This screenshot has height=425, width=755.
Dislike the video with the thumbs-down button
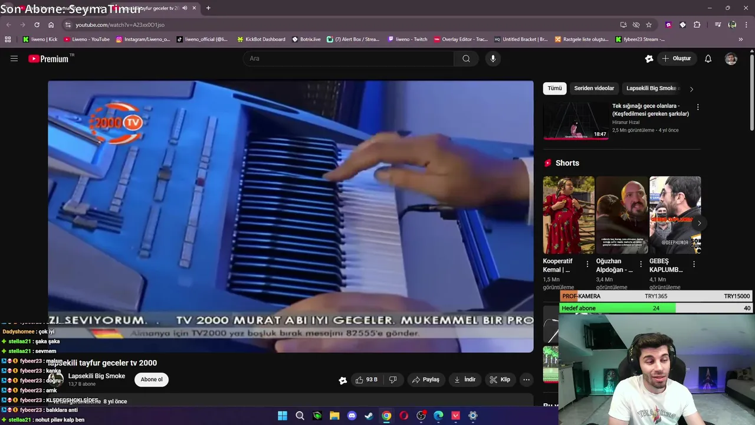tap(393, 380)
